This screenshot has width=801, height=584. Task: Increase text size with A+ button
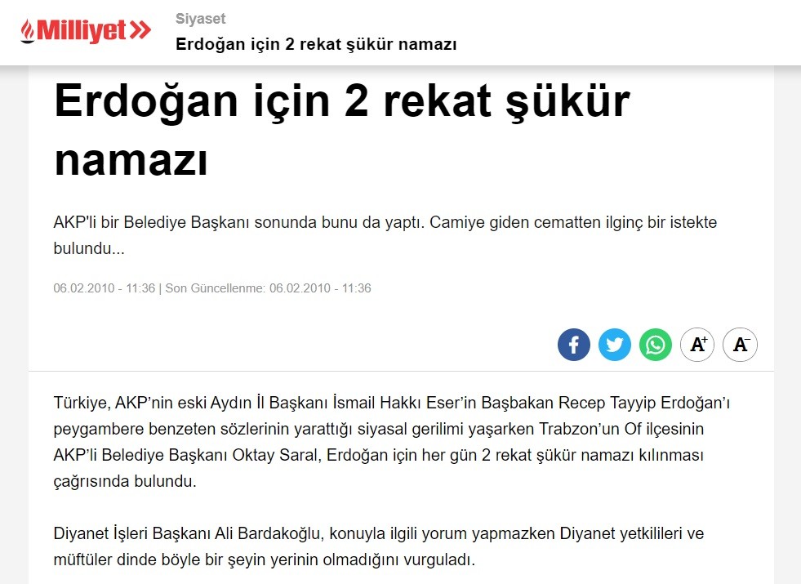(697, 345)
